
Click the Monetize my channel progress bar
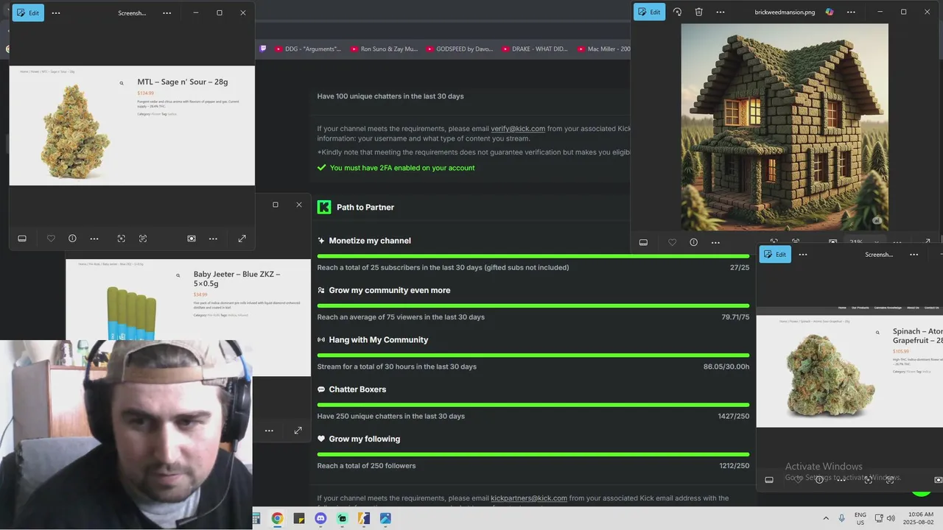(533, 256)
